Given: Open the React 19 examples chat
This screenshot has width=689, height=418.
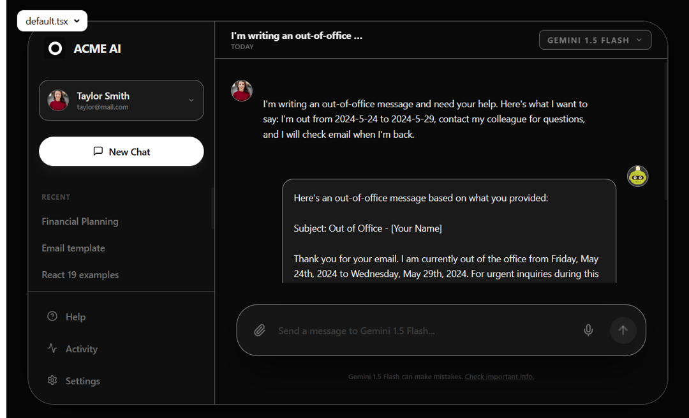Looking at the screenshot, I should tap(80, 274).
